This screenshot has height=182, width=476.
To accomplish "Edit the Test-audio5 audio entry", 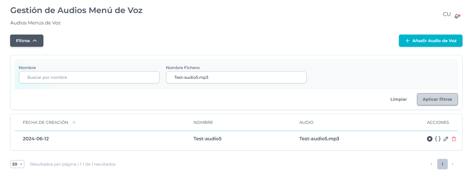I will [x=446, y=139].
